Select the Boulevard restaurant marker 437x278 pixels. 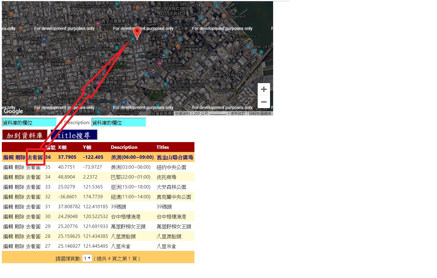[x=224, y=15]
